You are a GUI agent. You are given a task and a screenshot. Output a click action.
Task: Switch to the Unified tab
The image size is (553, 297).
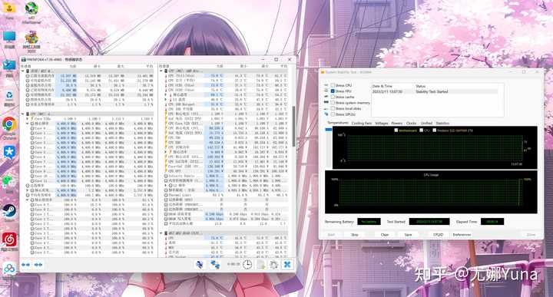click(426, 123)
